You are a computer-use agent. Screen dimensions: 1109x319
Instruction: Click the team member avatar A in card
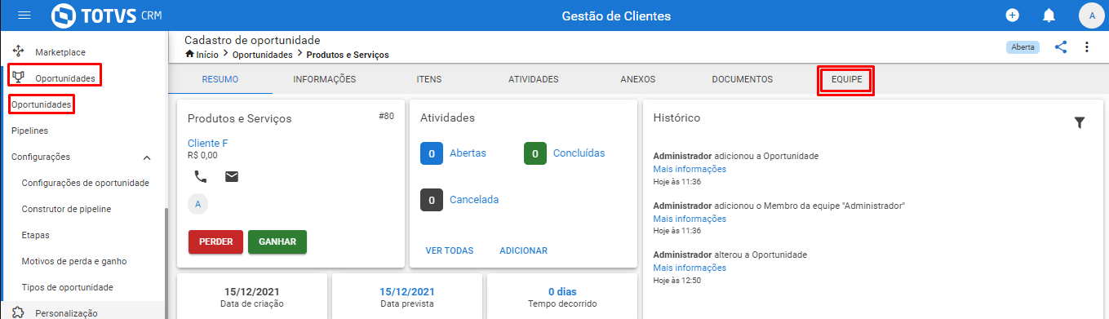tap(197, 203)
